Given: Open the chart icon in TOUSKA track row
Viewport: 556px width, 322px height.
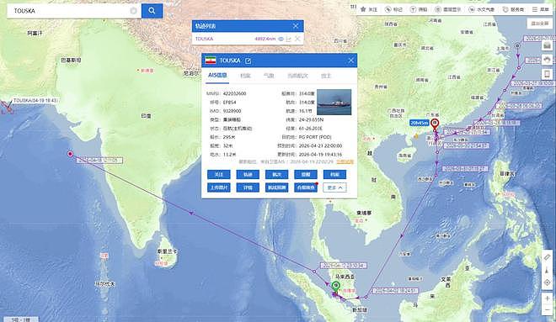Looking at the screenshot, I should (x=289, y=39).
